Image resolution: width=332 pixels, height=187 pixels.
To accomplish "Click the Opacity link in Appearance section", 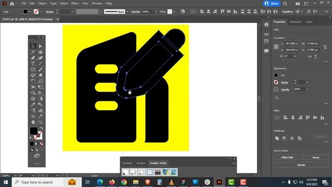I will click(x=285, y=89).
